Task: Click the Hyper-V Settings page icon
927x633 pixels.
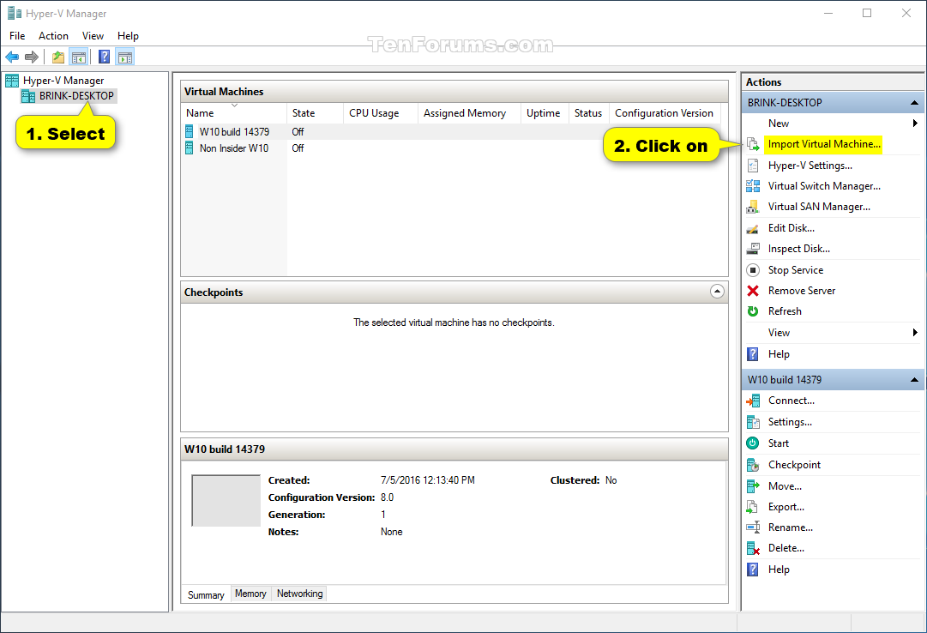Action: (753, 166)
